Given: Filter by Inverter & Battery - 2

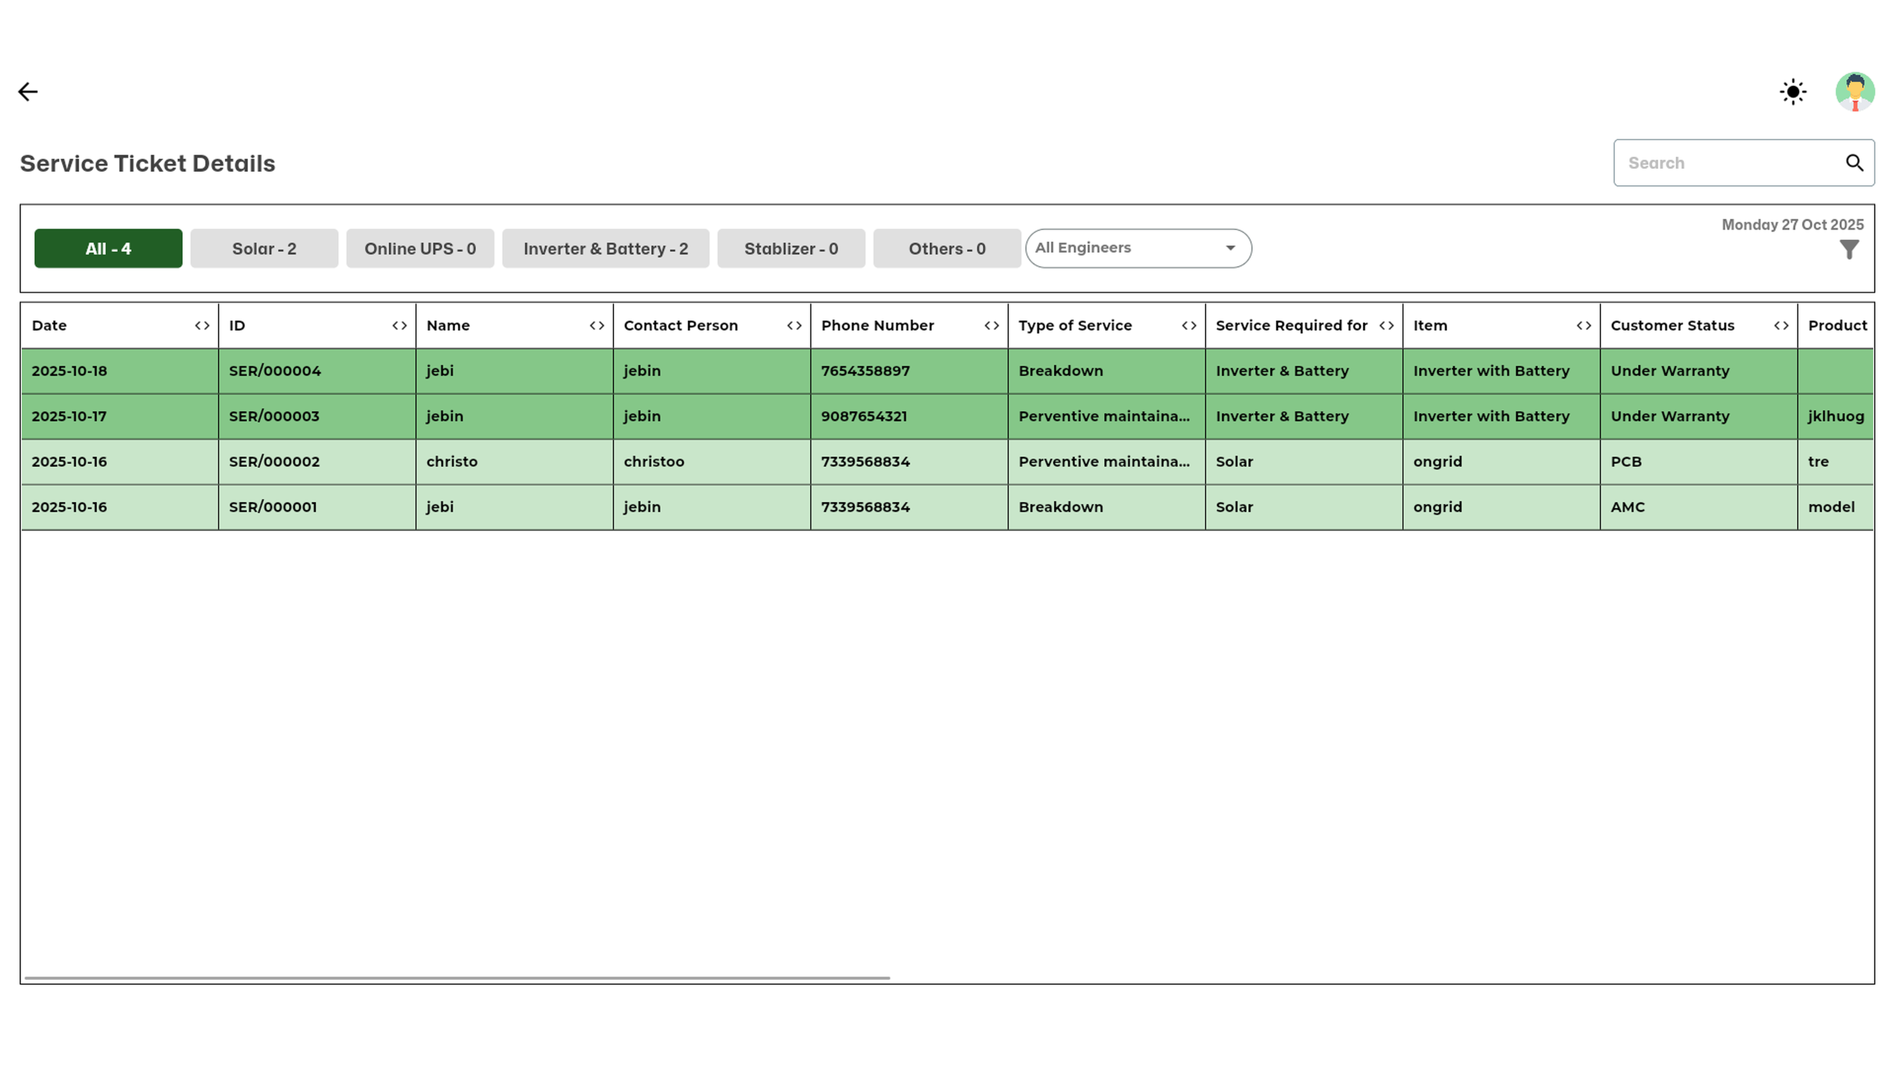Looking at the screenshot, I should [605, 248].
